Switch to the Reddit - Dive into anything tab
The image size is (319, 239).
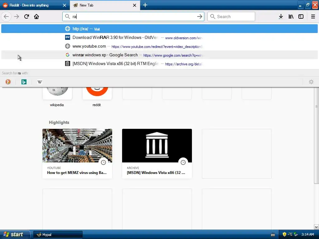35,5
